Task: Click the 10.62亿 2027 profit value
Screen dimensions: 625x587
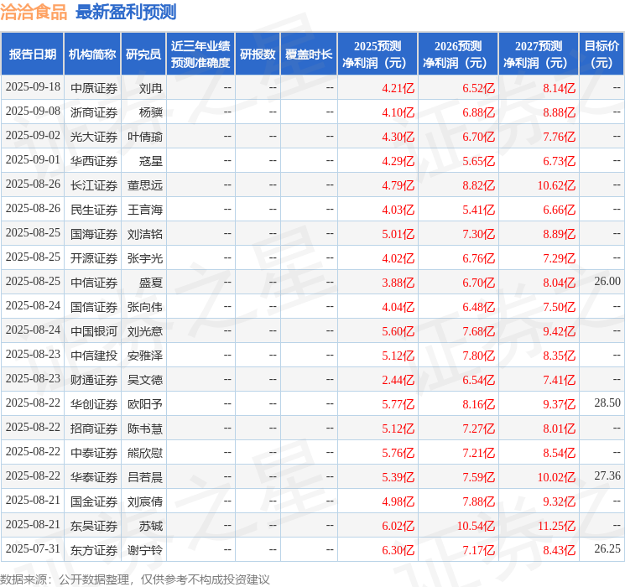Action: point(556,185)
